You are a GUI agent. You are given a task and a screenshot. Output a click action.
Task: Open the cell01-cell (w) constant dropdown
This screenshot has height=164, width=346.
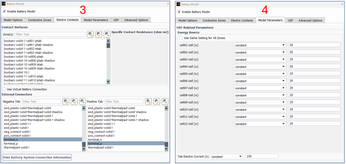260,45
